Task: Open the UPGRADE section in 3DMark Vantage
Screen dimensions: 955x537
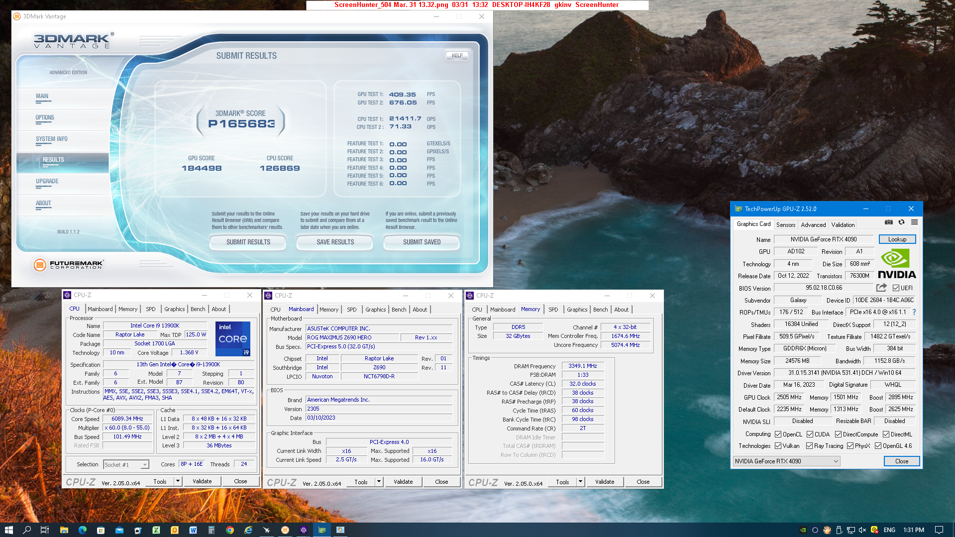Action: (63, 183)
